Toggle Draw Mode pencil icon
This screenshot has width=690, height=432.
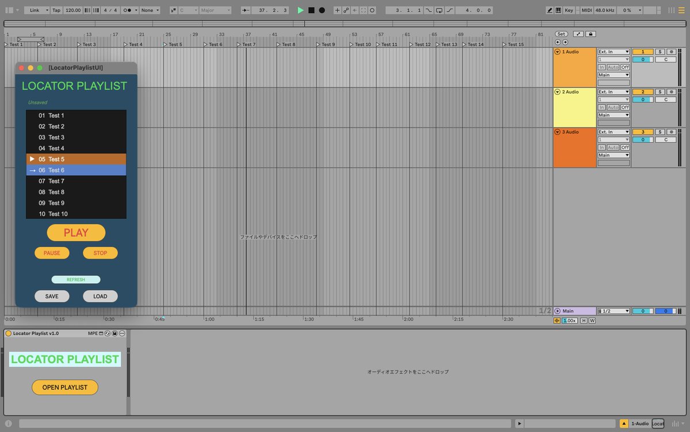550,10
